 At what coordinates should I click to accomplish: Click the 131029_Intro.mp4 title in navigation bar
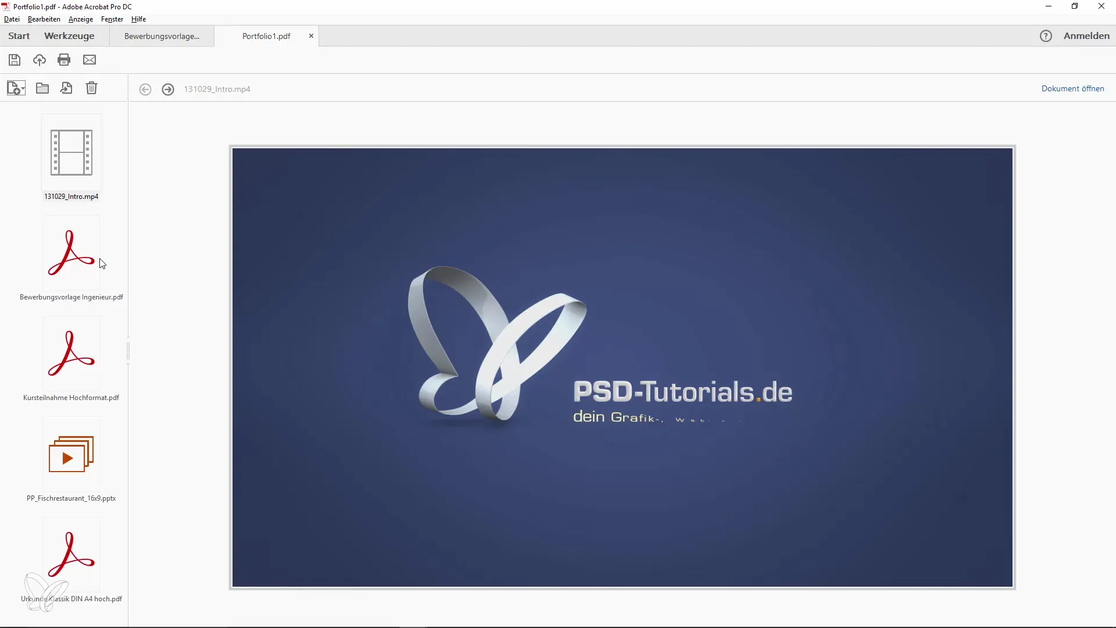click(217, 90)
